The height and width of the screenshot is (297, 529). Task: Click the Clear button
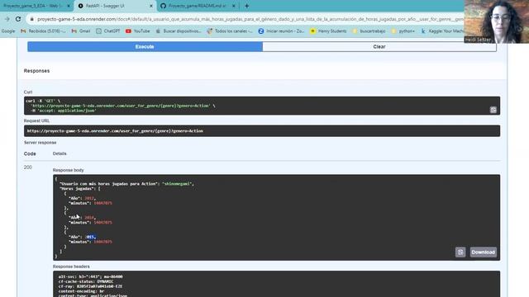(x=379, y=46)
